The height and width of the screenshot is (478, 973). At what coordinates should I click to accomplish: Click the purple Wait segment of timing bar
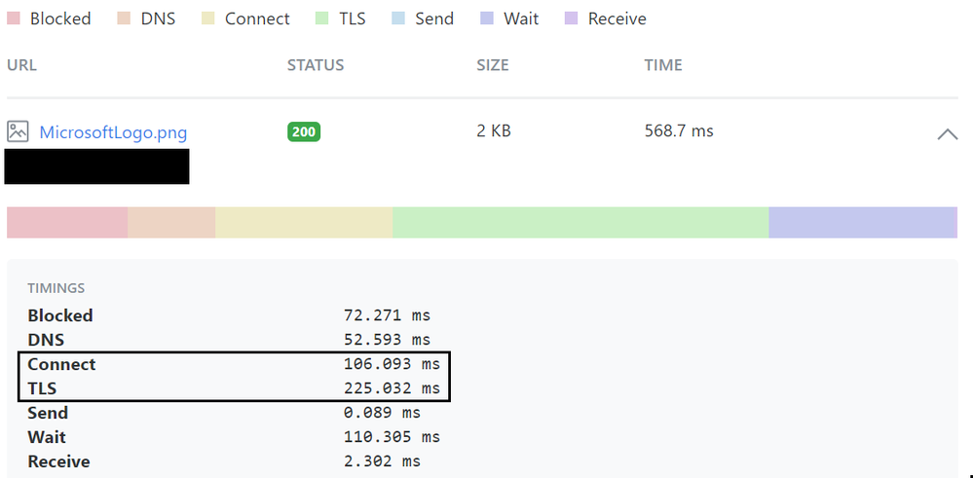[x=861, y=223]
